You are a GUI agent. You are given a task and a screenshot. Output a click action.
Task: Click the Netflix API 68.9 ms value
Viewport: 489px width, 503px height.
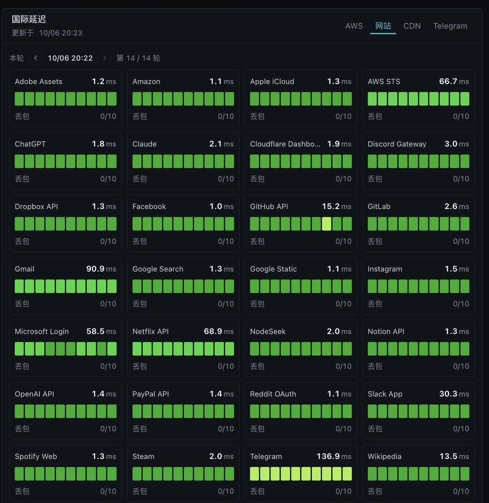point(219,331)
